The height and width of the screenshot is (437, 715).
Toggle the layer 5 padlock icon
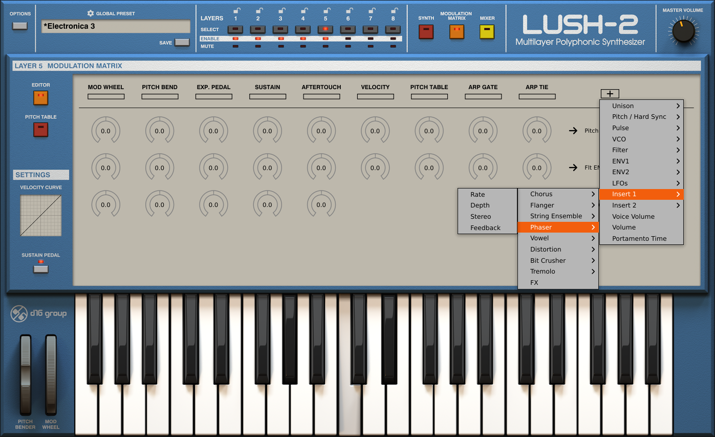click(326, 10)
